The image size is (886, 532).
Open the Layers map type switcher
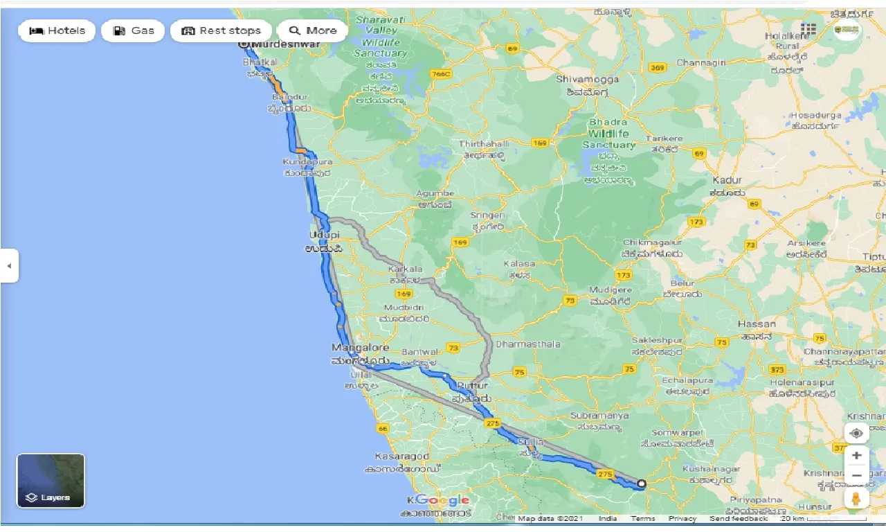click(x=51, y=481)
